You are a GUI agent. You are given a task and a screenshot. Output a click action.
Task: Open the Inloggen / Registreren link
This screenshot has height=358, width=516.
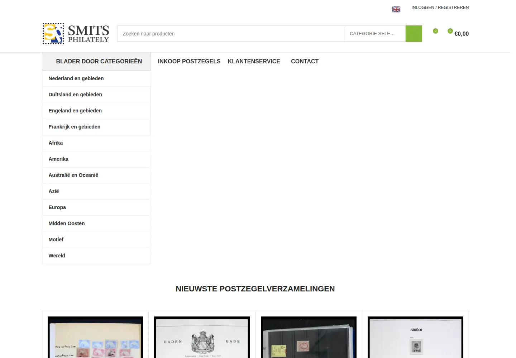(440, 8)
